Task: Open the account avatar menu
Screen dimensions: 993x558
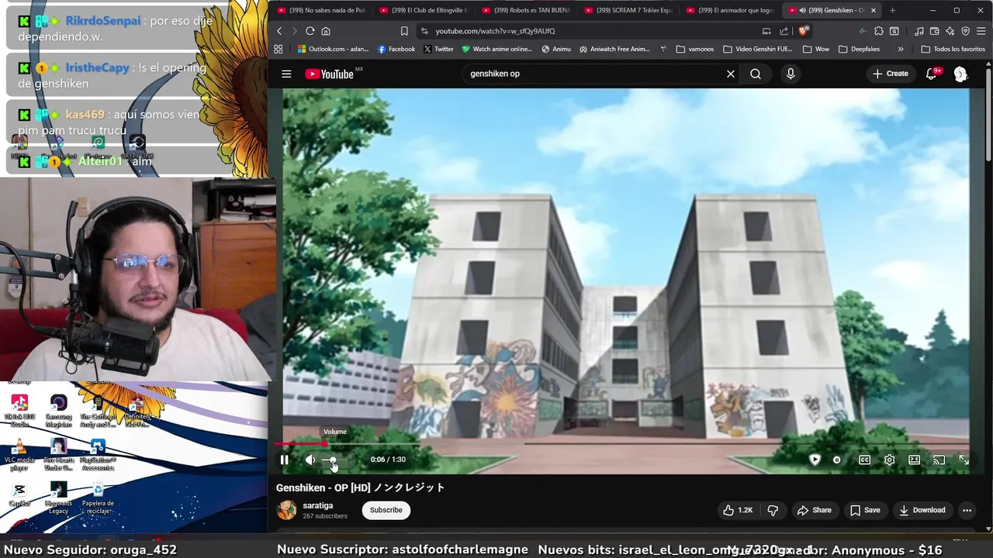Action: [960, 74]
